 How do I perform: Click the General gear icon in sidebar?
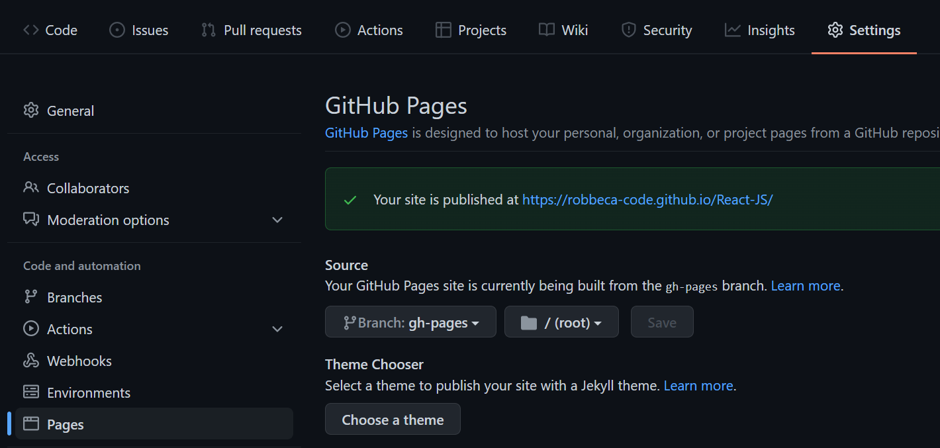[x=31, y=110]
